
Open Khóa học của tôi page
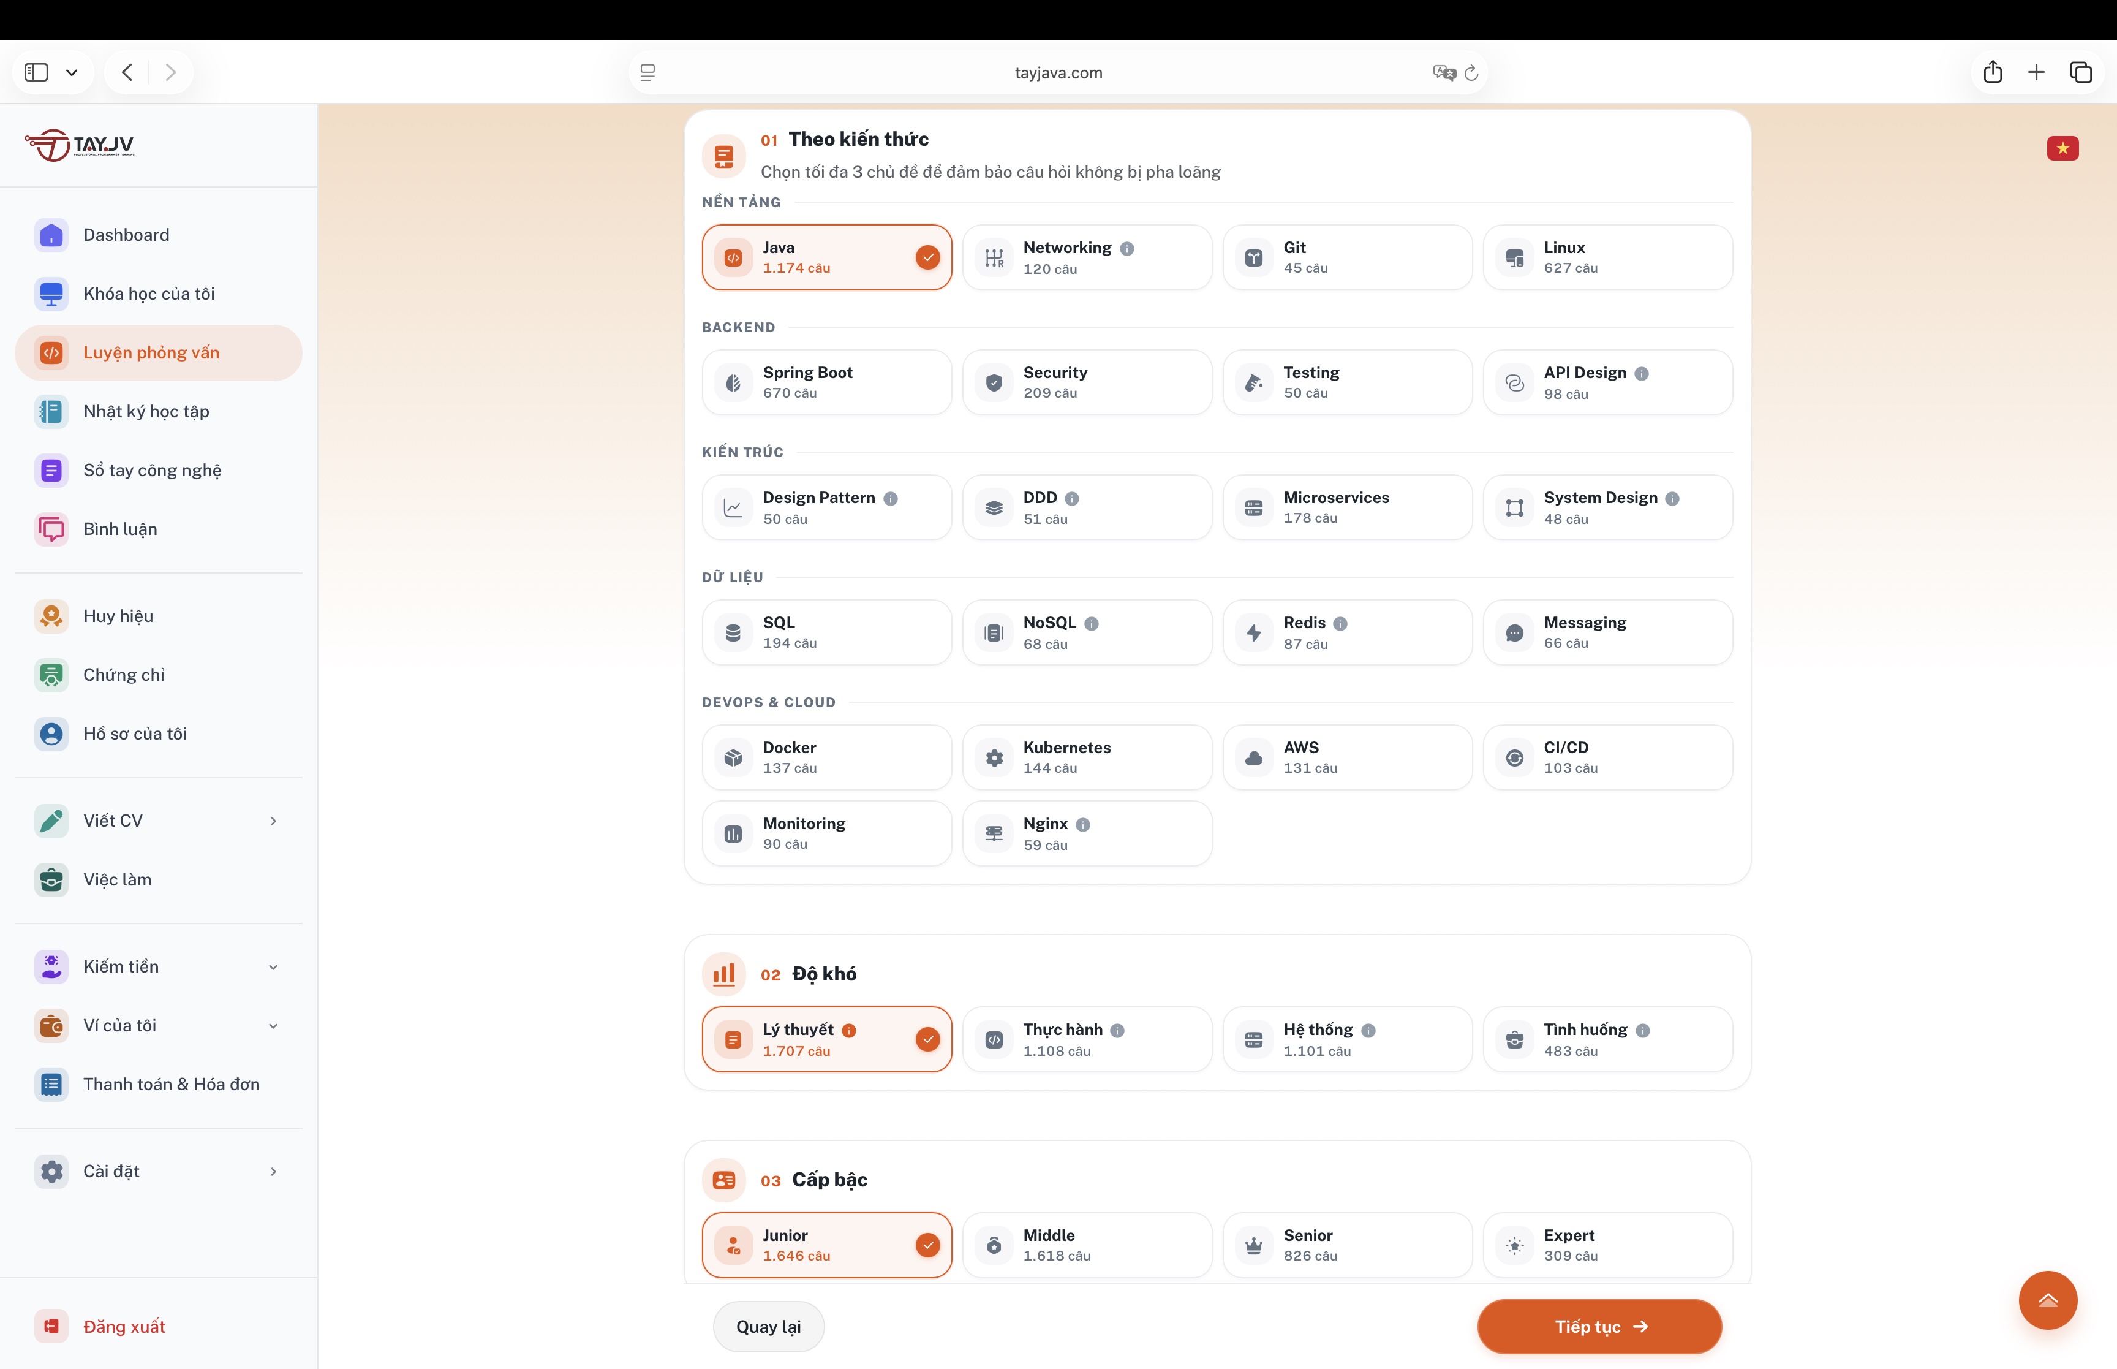158,294
